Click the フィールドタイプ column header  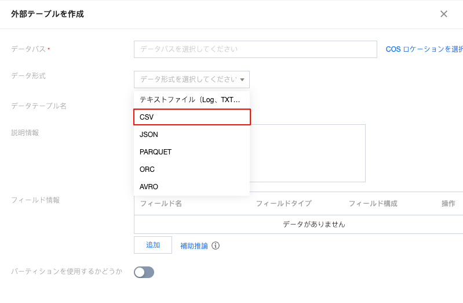pyautogui.click(x=283, y=204)
